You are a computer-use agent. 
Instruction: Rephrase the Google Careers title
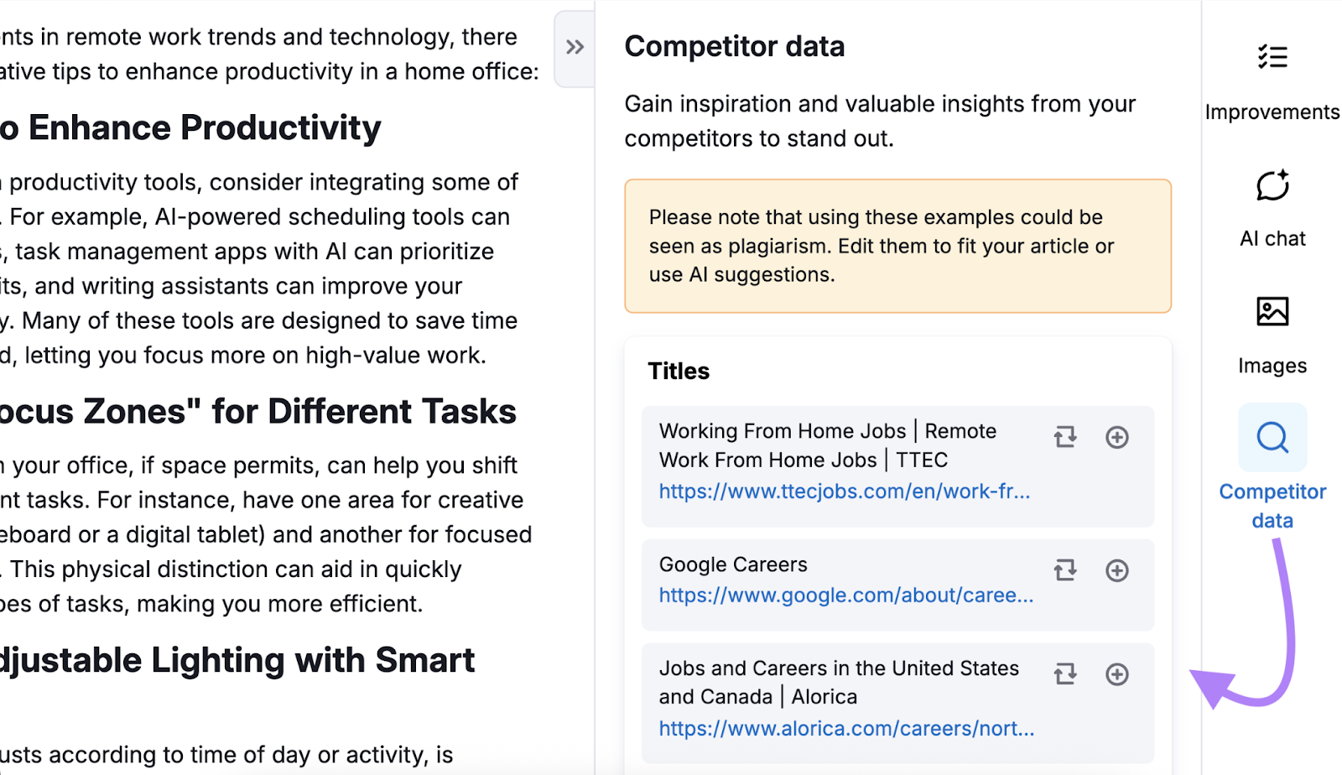(1065, 570)
